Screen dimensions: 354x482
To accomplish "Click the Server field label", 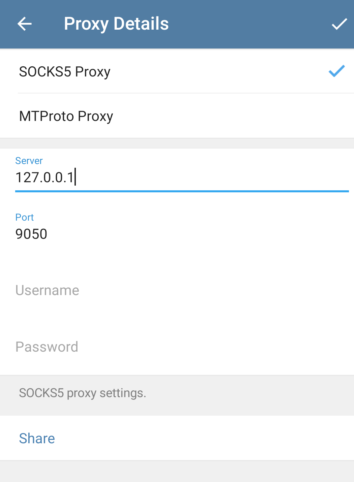I will coord(29,161).
